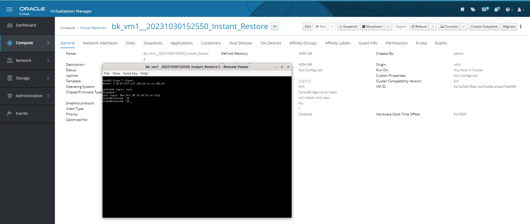The width and height of the screenshot is (530, 224).
Task: Select Administration in sidebar
Action: pyautogui.click(x=27, y=96)
